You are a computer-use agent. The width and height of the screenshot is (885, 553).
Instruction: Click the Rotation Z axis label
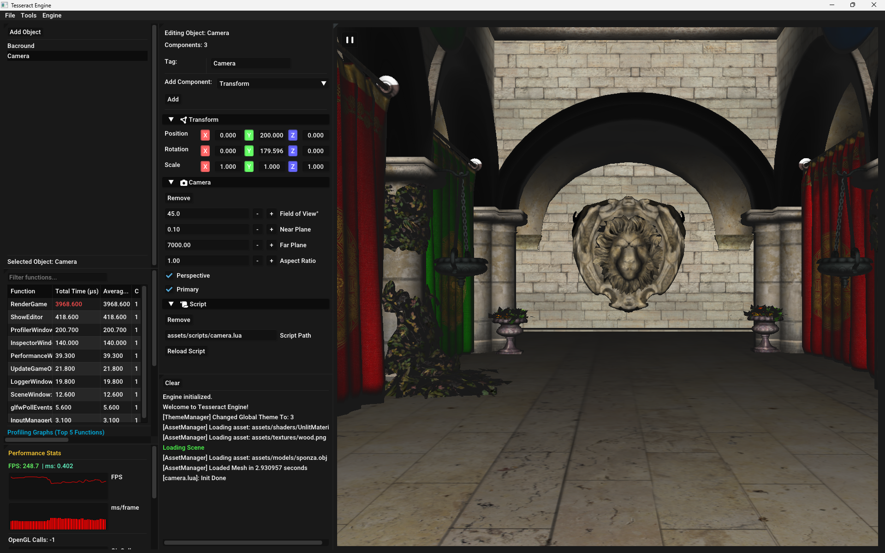tap(293, 151)
